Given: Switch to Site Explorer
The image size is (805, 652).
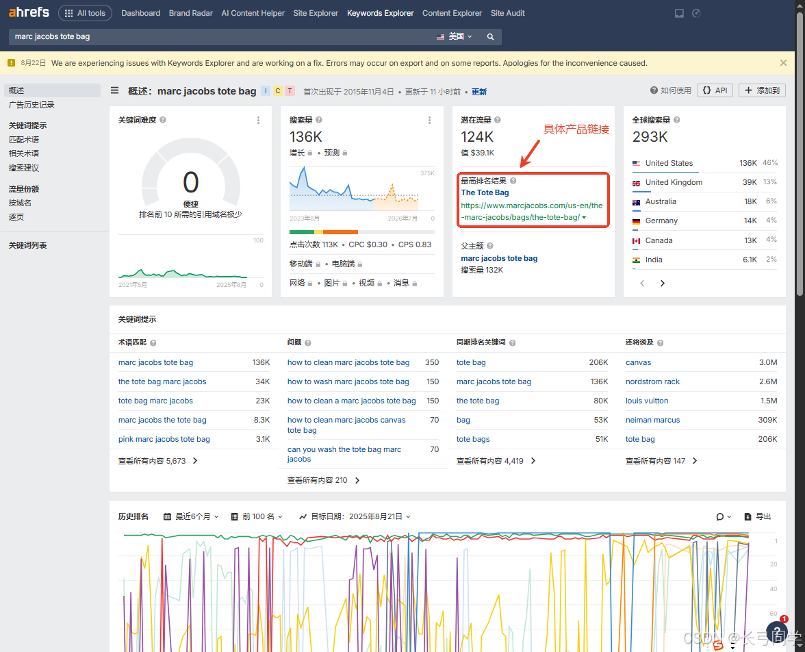Looking at the screenshot, I should point(315,14).
